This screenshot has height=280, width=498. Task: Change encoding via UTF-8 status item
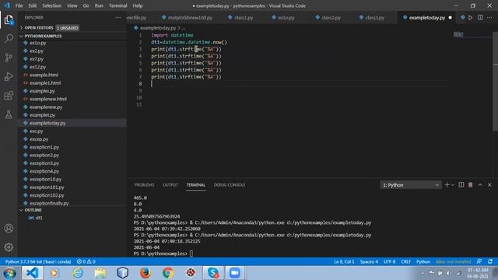[389, 261]
